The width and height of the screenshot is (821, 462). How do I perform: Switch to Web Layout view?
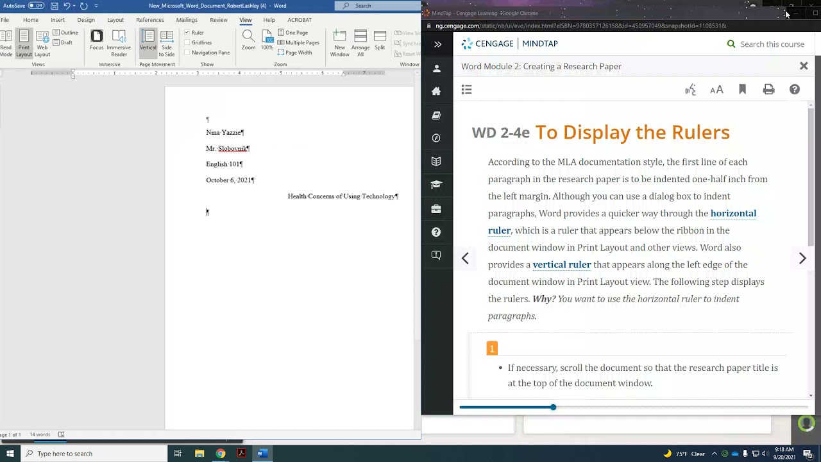tap(42, 43)
